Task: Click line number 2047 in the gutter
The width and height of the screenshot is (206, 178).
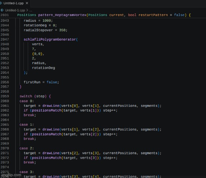Action: [5, 40]
